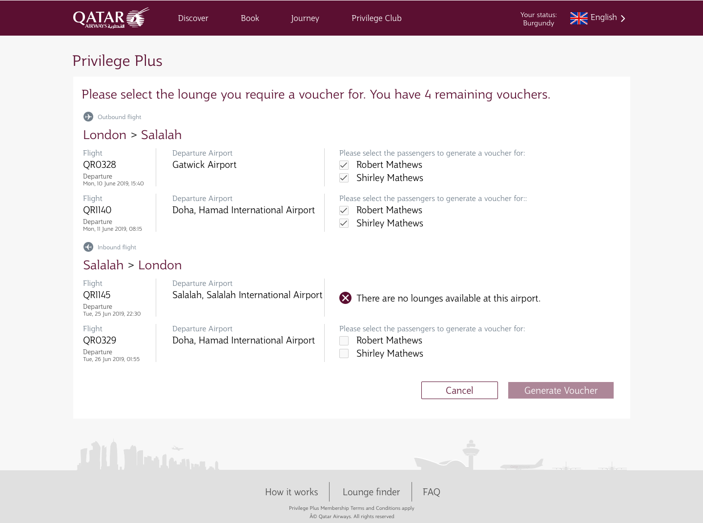This screenshot has width=703, height=523.
Task: Click the inbound flight plane icon
Action: [x=88, y=247]
